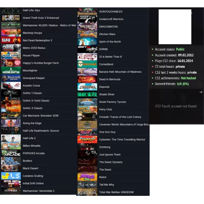Click the House Flipper game banner
Screen dimensions: 204x204
11,55
